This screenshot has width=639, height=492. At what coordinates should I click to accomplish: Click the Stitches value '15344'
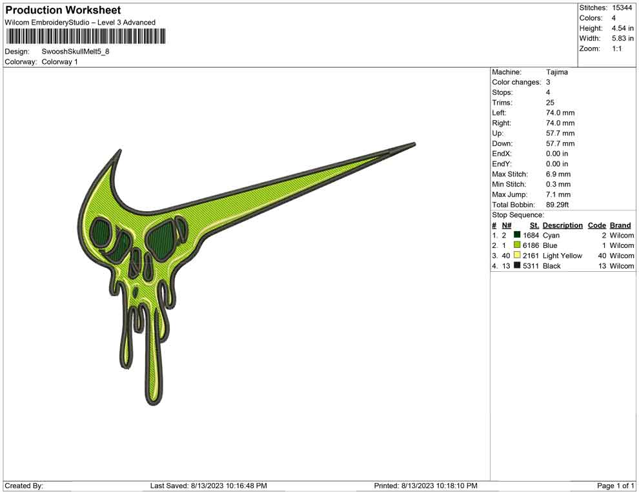pyautogui.click(x=622, y=8)
